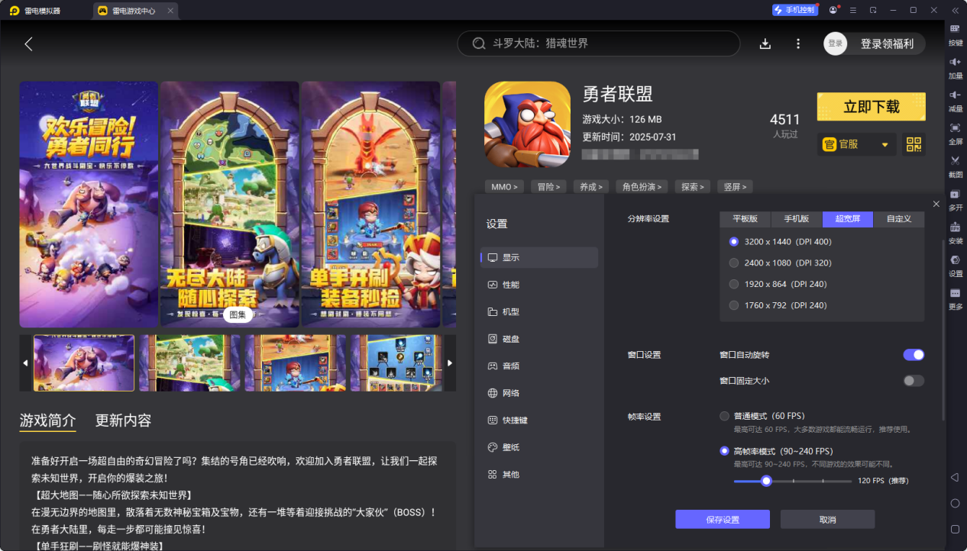The height and width of the screenshot is (551, 967).
Task: Open the 探索 > tag
Action: (x=692, y=186)
